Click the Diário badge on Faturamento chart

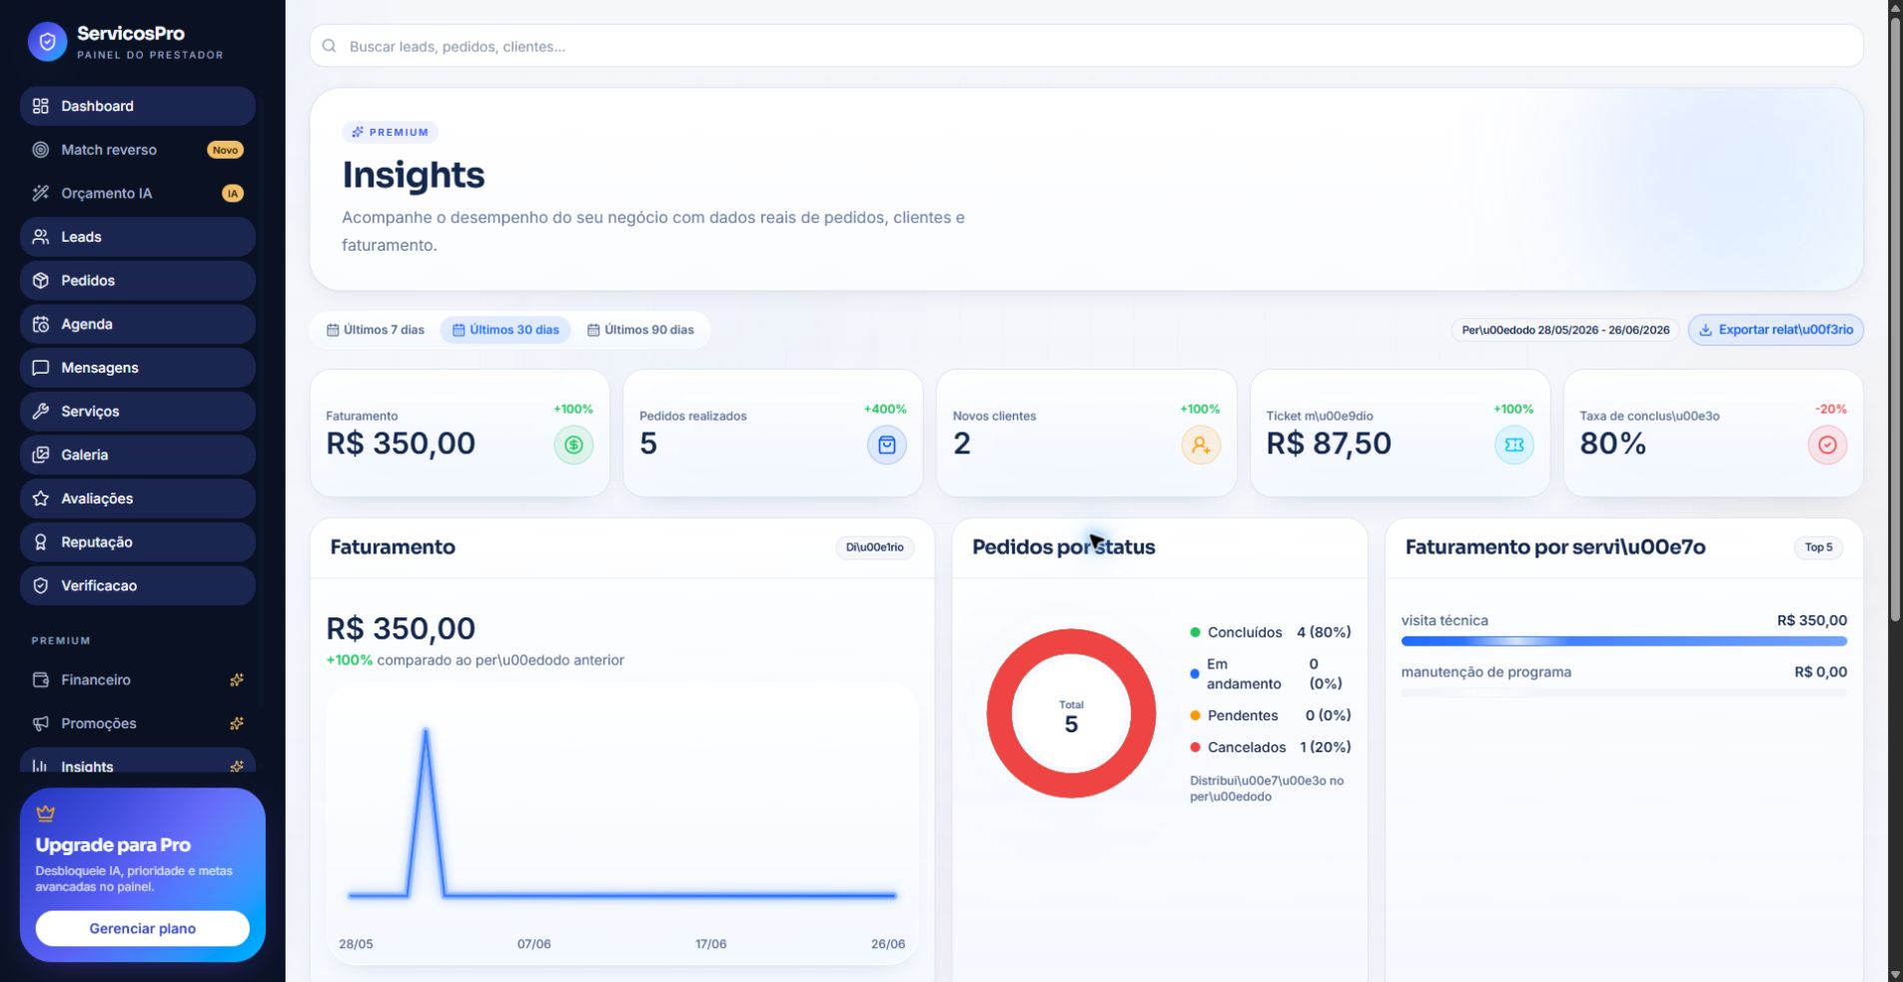(x=874, y=547)
